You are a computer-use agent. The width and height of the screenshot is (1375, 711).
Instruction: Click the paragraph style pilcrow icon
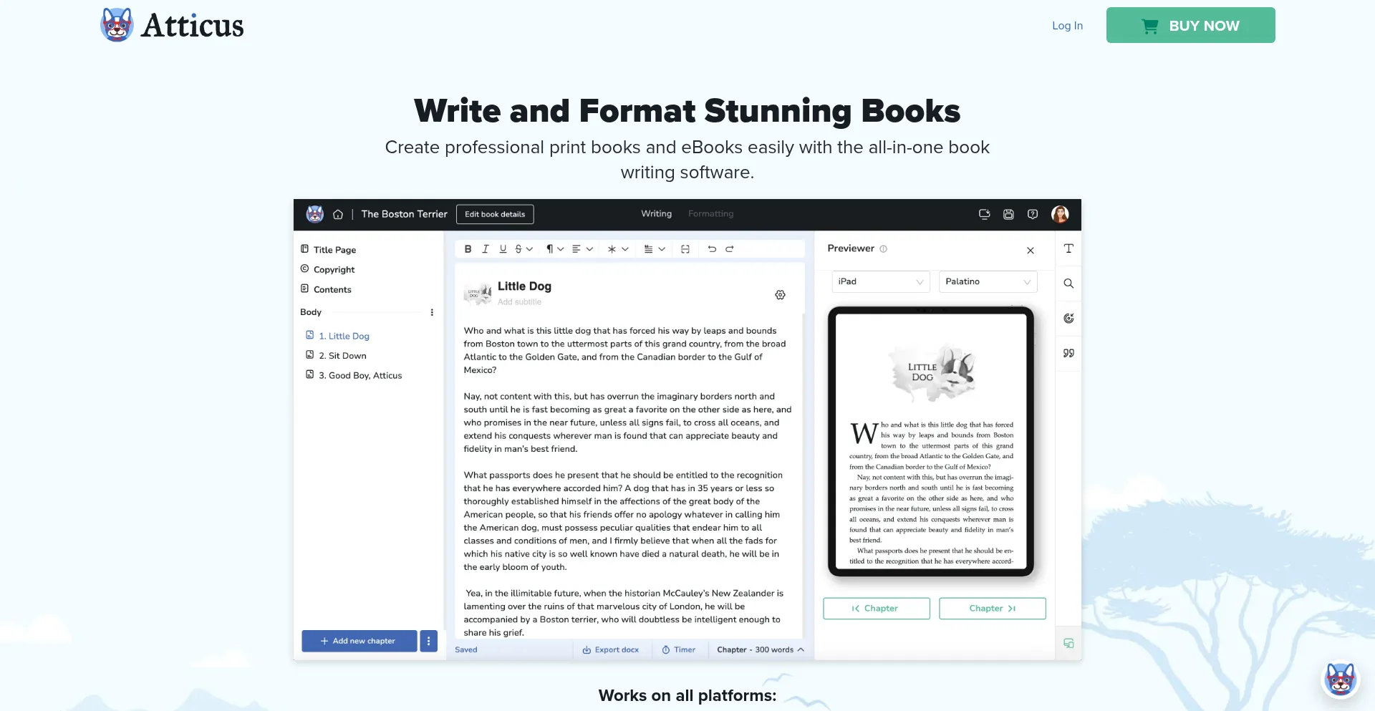click(550, 249)
